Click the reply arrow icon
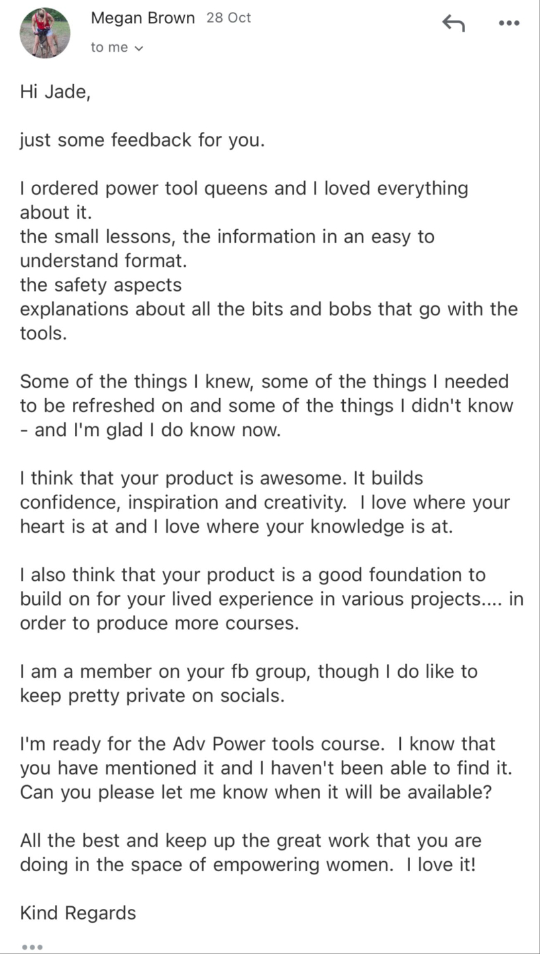This screenshot has width=540, height=954. point(453,24)
